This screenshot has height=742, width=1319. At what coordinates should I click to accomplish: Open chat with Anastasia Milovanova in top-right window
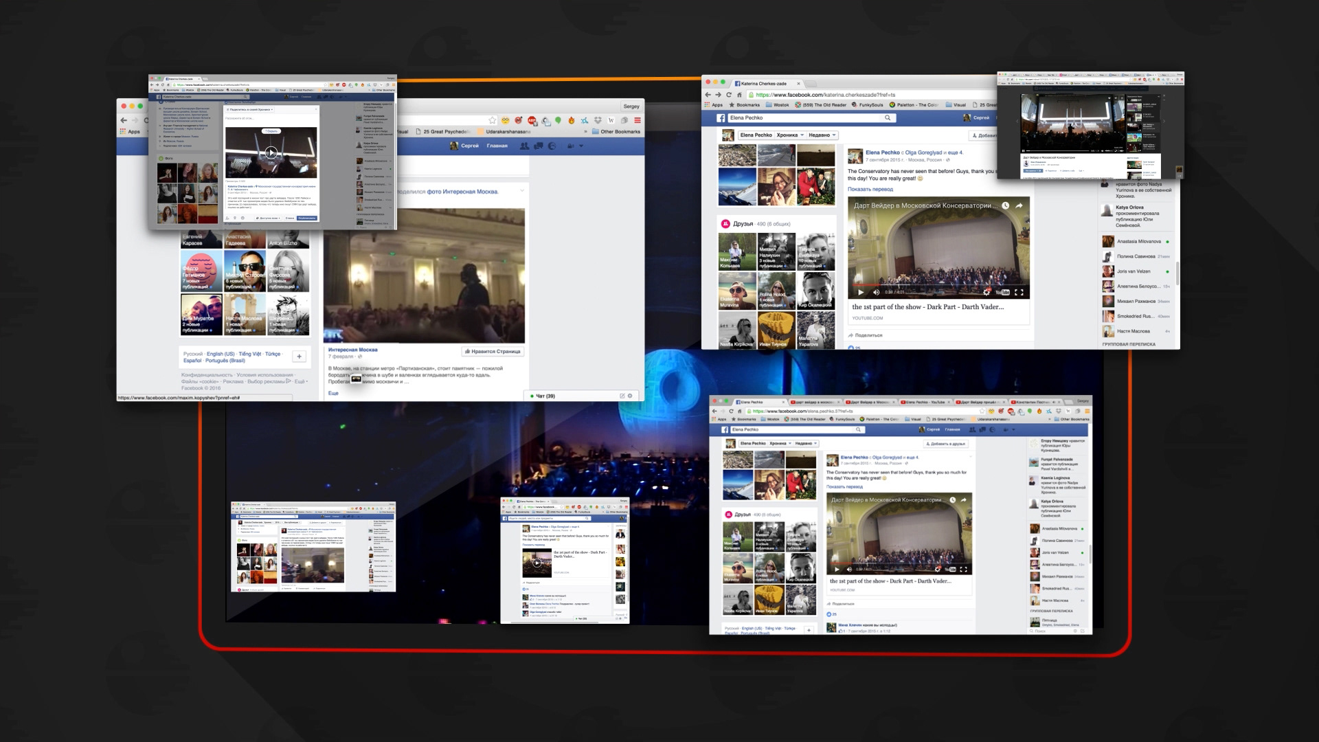click(1136, 241)
